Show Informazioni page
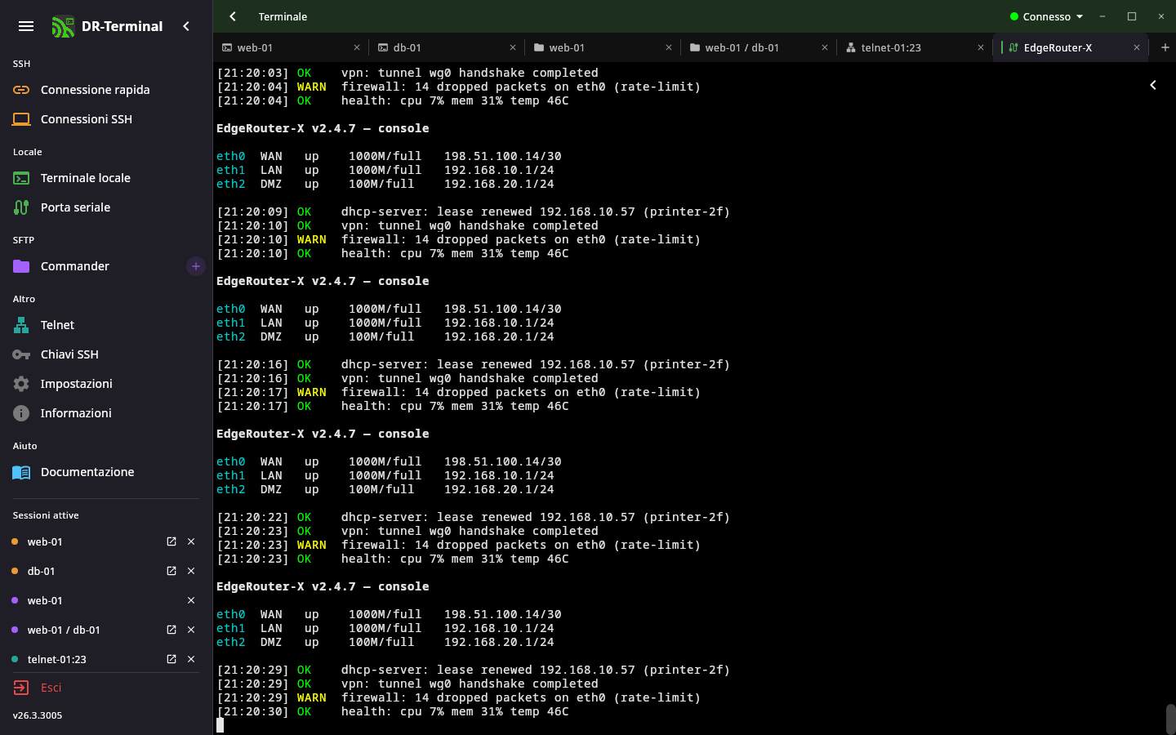Screen dimensions: 1176x735 tap(106, 413)
